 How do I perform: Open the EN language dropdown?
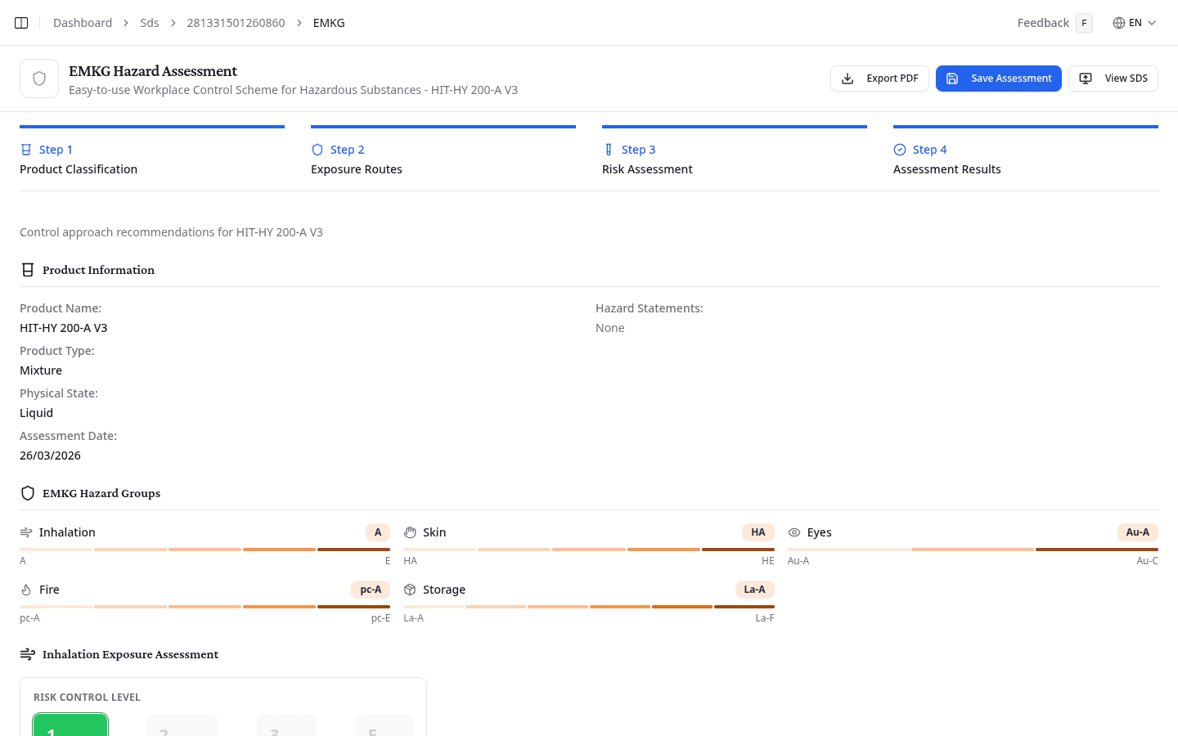click(1135, 23)
